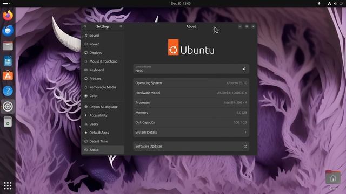Click Software Updates external link icon
Image resolution: width=346 pixels, height=194 pixels.
pyautogui.click(x=245, y=146)
